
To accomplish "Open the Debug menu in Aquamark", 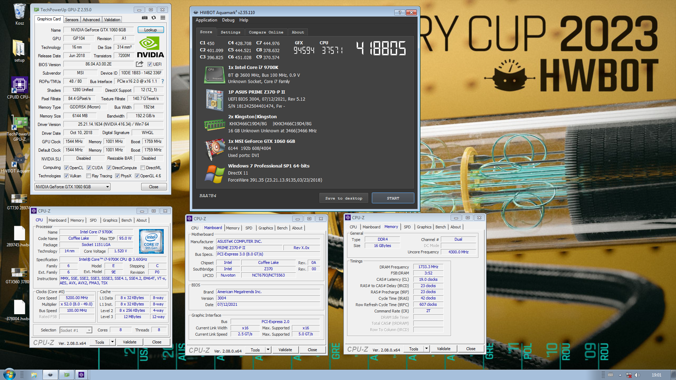I will coord(228,20).
